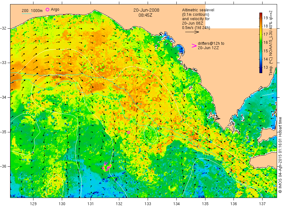Click the color bar label 17
The height and width of the screenshot is (208, 284).
tap(266, 34)
